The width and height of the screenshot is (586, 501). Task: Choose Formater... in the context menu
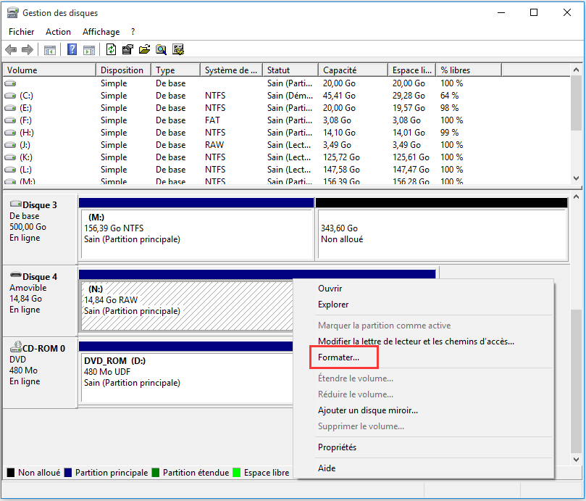tap(338, 357)
